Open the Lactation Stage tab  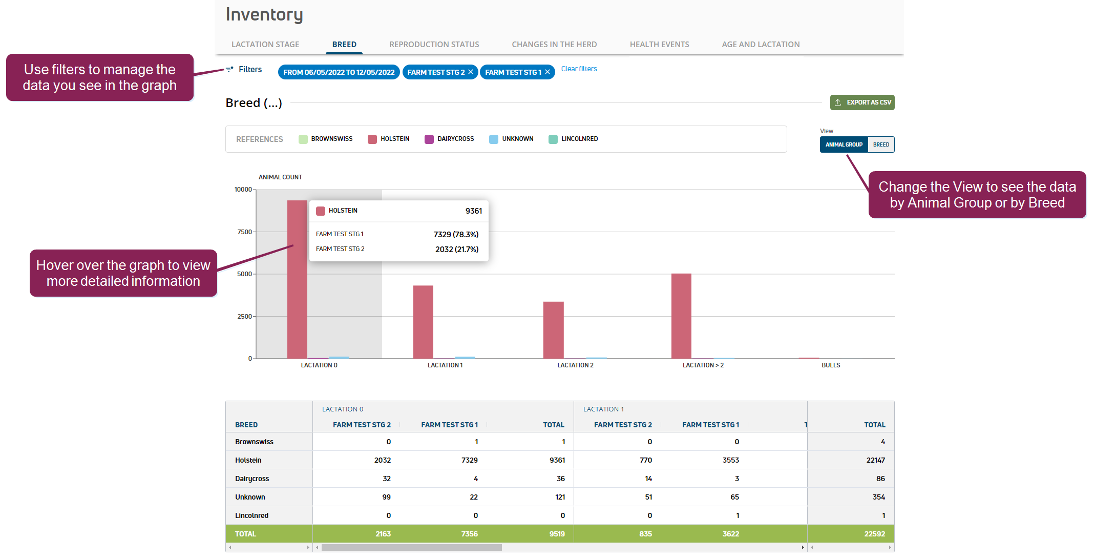click(265, 45)
